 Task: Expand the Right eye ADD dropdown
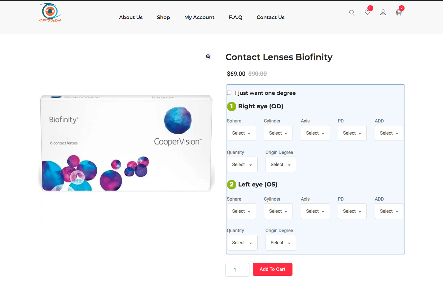[x=389, y=133]
